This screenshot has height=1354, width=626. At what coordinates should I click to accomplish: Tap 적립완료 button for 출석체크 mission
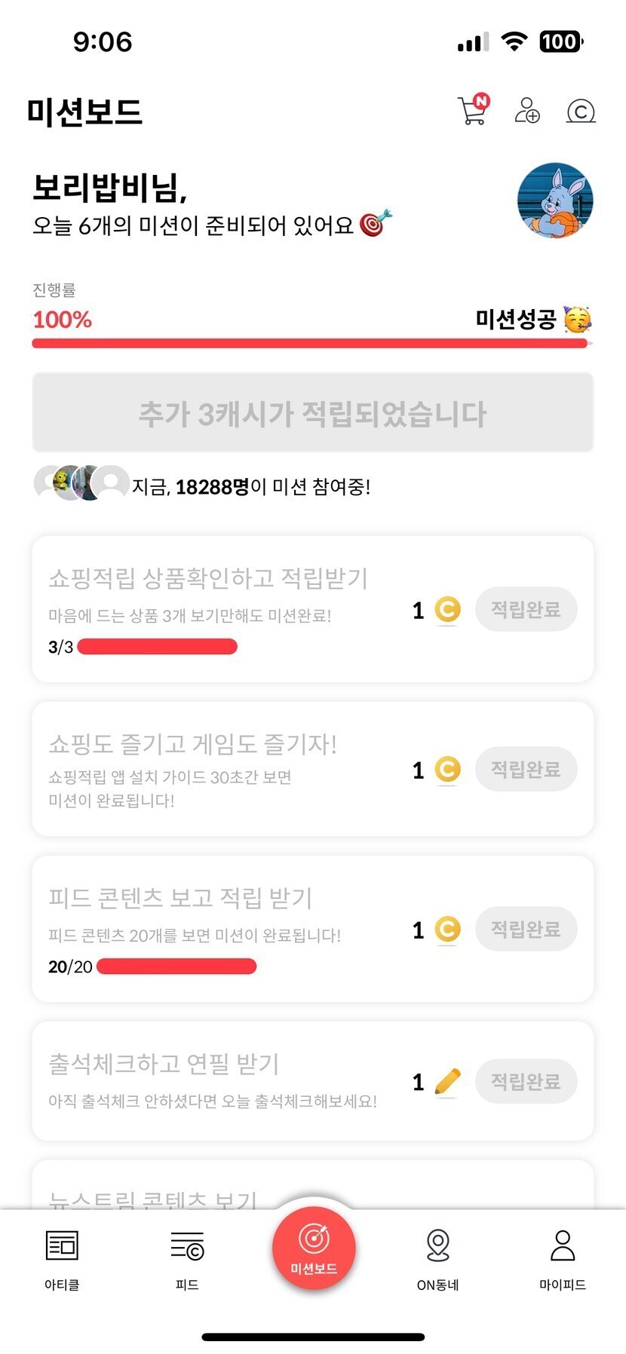click(x=526, y=1082)
